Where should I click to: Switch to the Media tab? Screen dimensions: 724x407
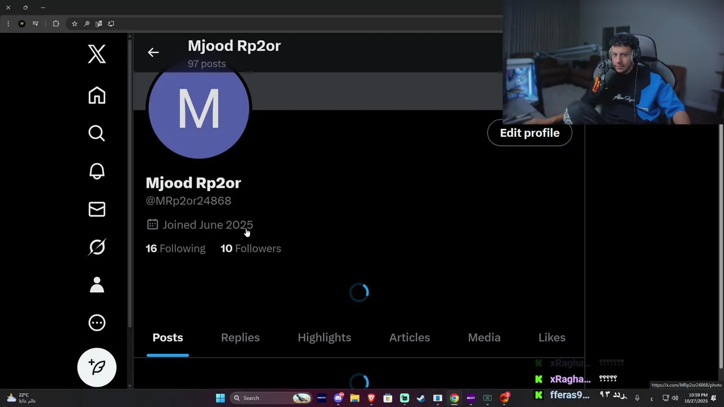coord(484,337)
